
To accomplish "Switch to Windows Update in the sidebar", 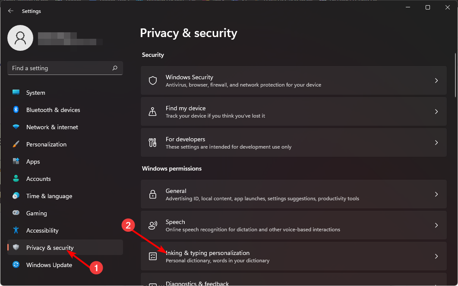I will [x=49, y=265].
